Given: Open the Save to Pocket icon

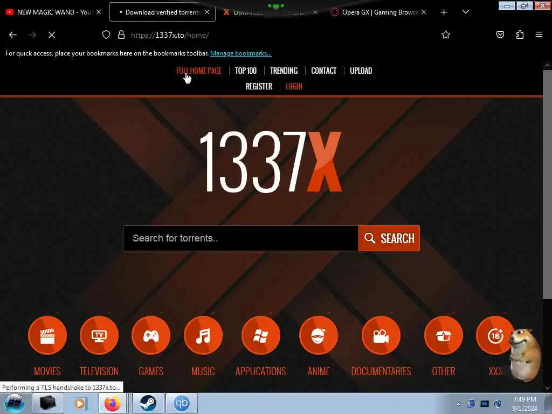Looking at the screenshot, I should click(x=500, y=34).
